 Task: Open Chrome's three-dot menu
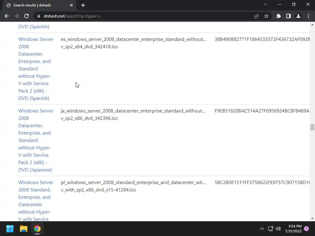point(308,16)
